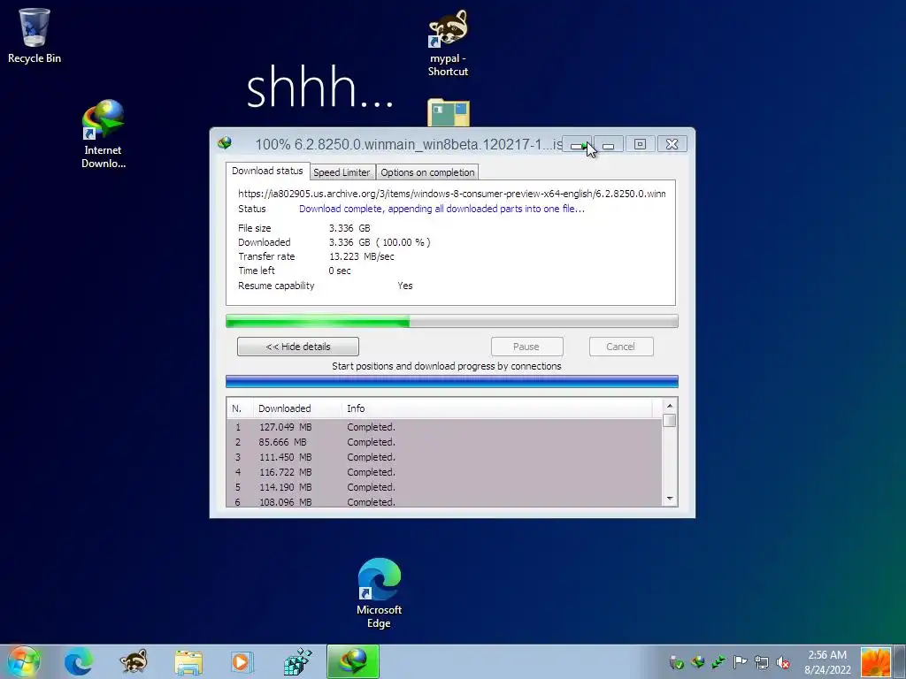
Task: Launch Edge from the taskbar
Action: (x=79, y=661)
